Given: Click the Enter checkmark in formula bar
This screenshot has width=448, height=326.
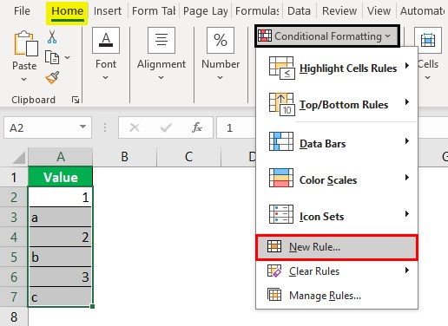Looking at the screenshot, I should tap(166, 127).
